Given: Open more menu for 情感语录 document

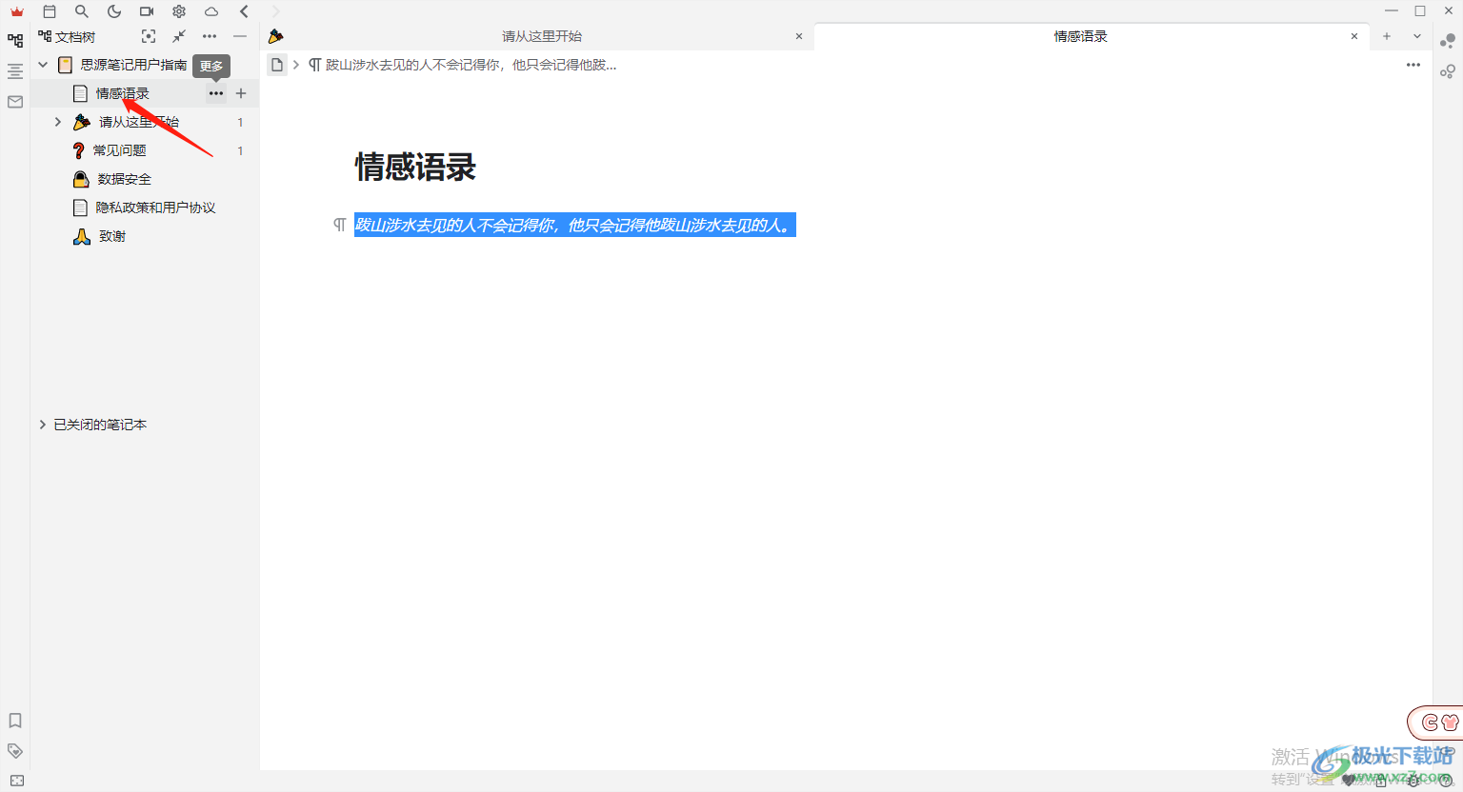Looking at the screenshot, I should click(x=216, y=93).
